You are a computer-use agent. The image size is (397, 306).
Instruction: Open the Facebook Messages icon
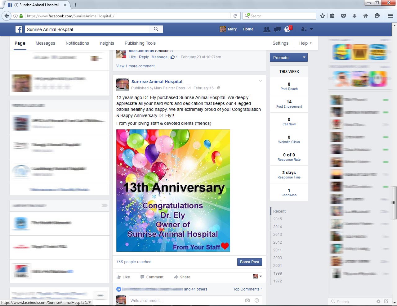click(277, 29)
